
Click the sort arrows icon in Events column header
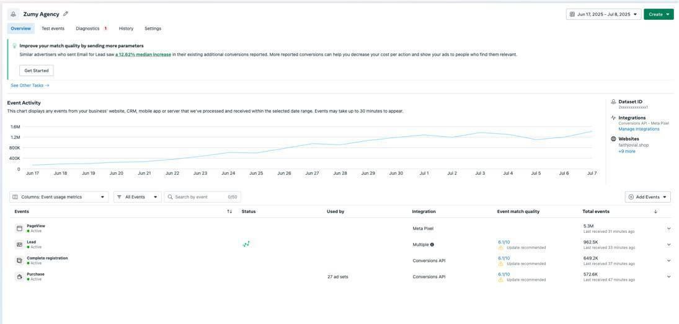(x=229, y=211)
